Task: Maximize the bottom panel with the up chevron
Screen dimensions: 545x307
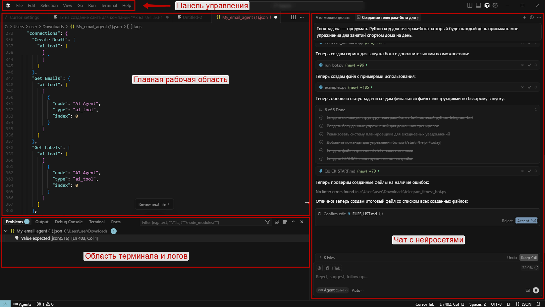Action: click(293, 222)
